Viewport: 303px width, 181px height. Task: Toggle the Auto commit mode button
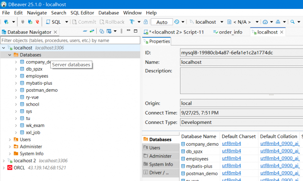tap(162, 22)
